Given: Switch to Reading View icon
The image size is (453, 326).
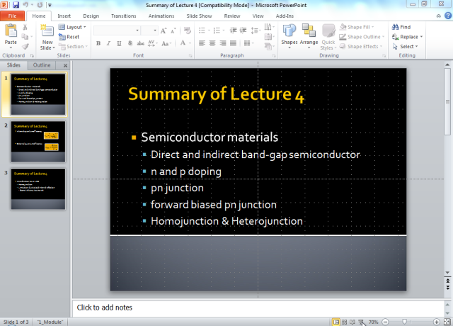Looking at the screenshot, I should pos(352,322).
